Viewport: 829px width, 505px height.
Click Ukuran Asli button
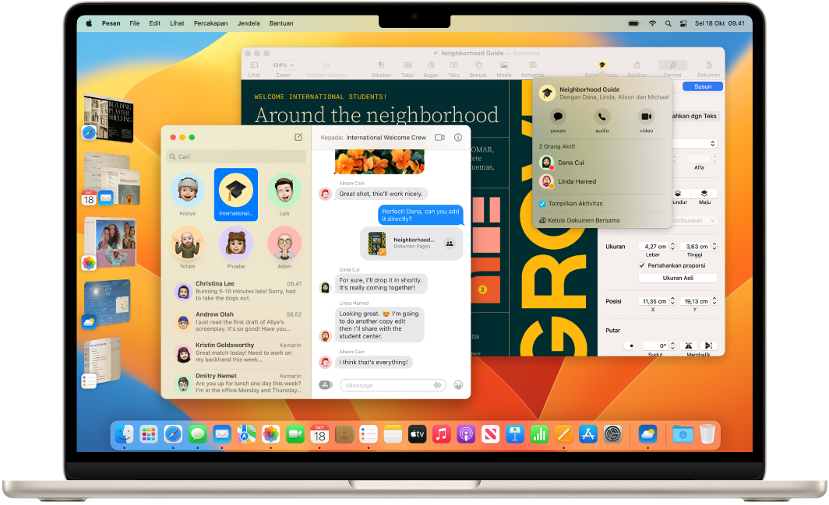pyautogui.click(x=678, y=278)
